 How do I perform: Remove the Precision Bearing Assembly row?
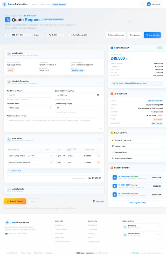point(98,162)
